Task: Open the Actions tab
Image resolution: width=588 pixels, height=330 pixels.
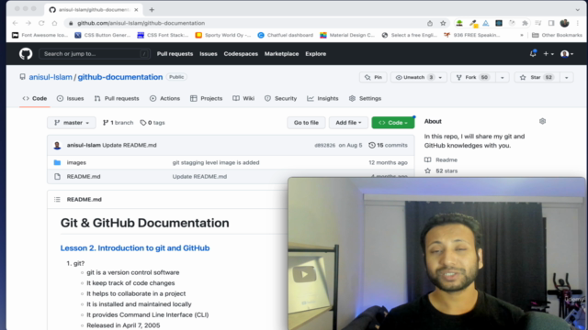Action: [x=164, y=98]
